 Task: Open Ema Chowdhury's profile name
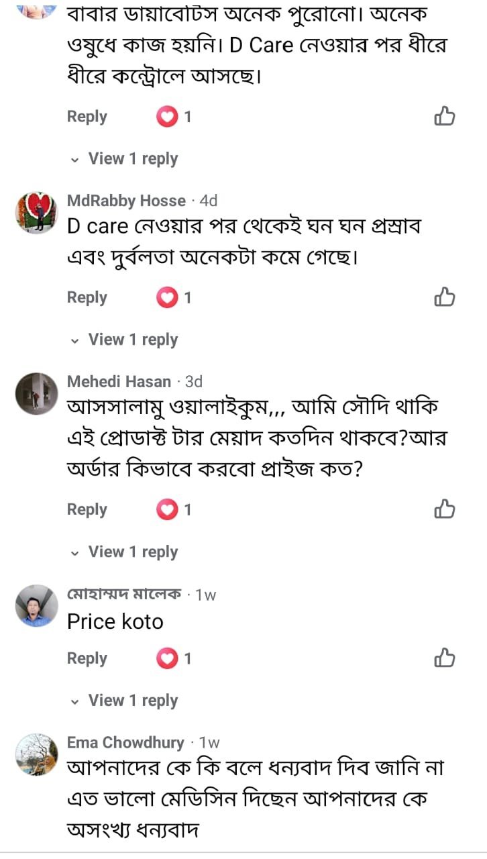125,742
